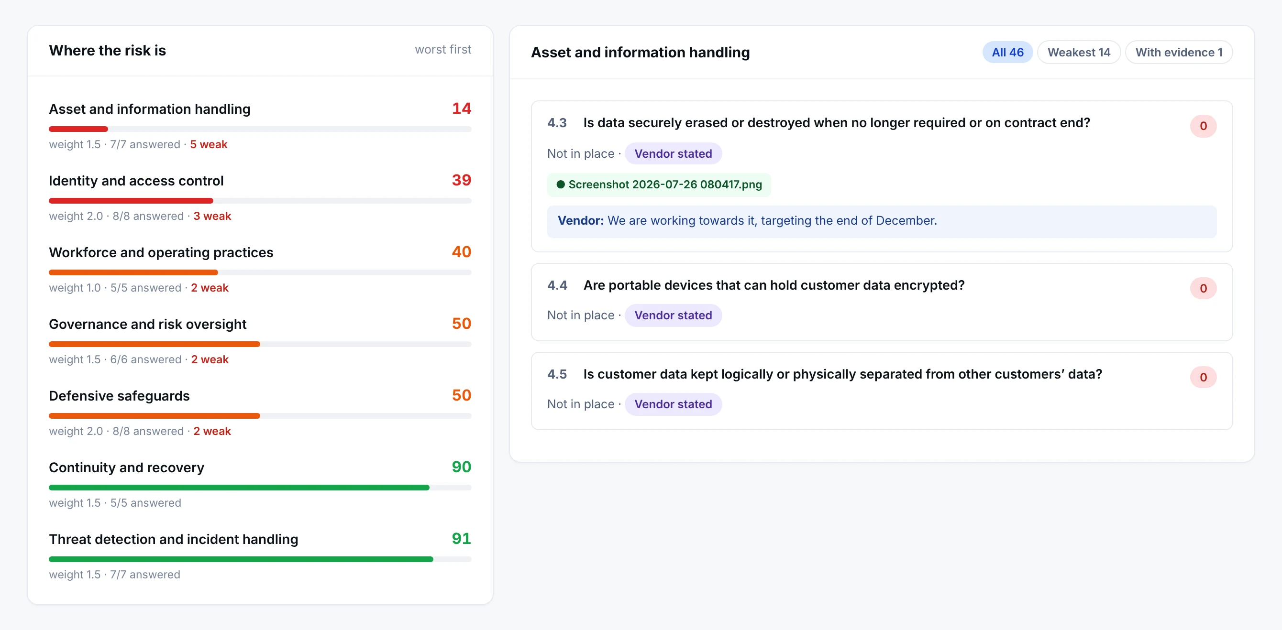Click the Identity and access progress bar
Screen dimensions: 1282x630
[x=260, y=200]
